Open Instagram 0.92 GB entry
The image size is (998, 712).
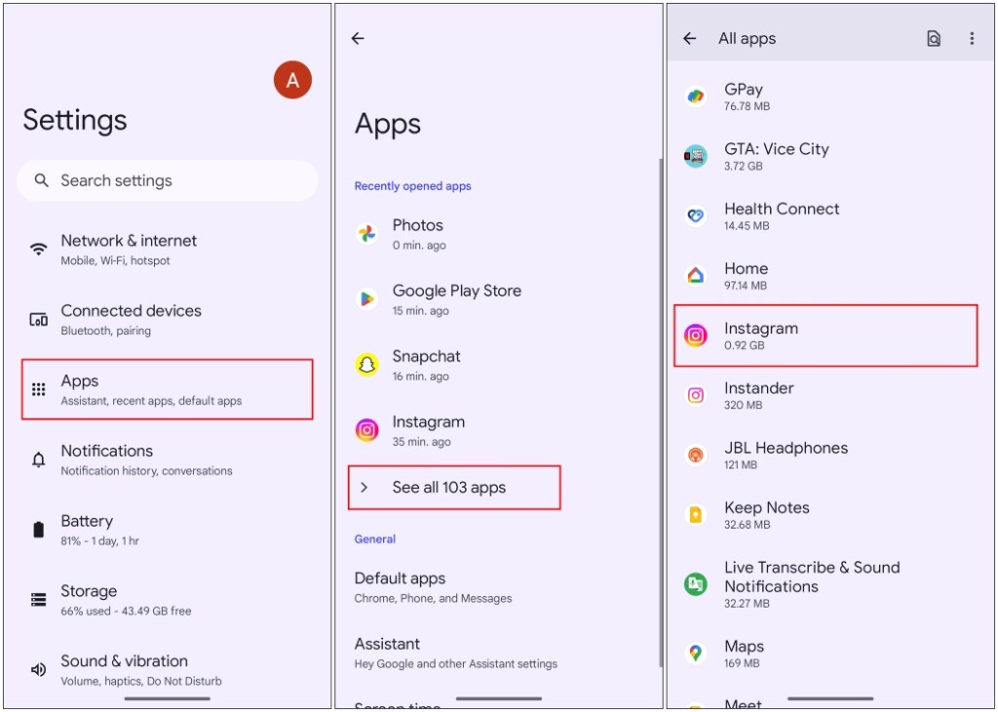[825, 336]
